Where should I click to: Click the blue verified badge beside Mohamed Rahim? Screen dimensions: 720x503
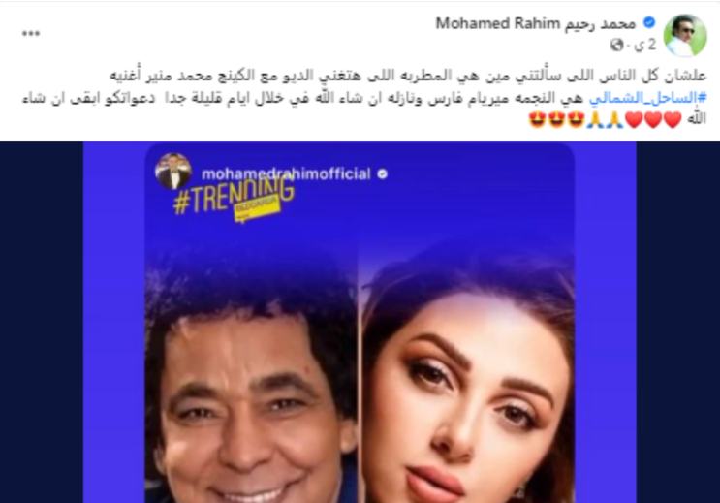[x=649, y=22]
